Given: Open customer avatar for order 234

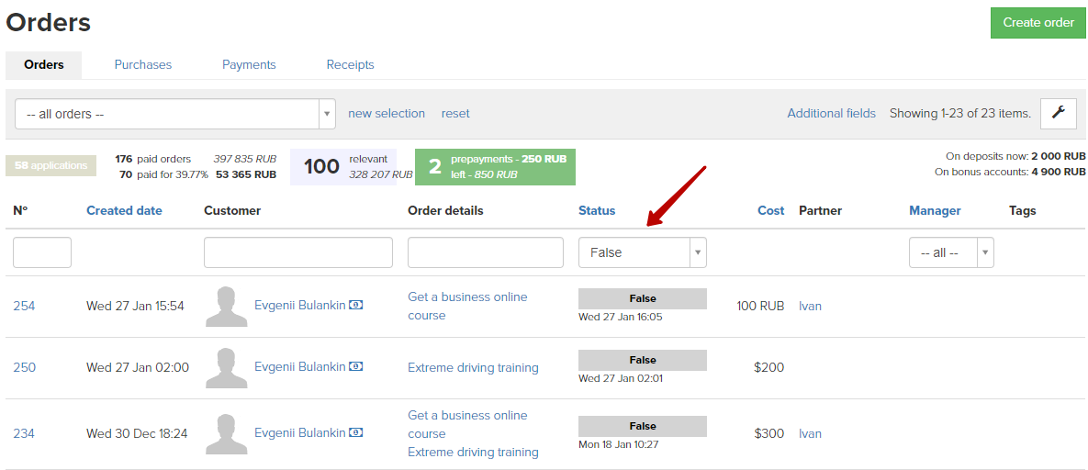Looking at the screenshot, I should 226,434.
